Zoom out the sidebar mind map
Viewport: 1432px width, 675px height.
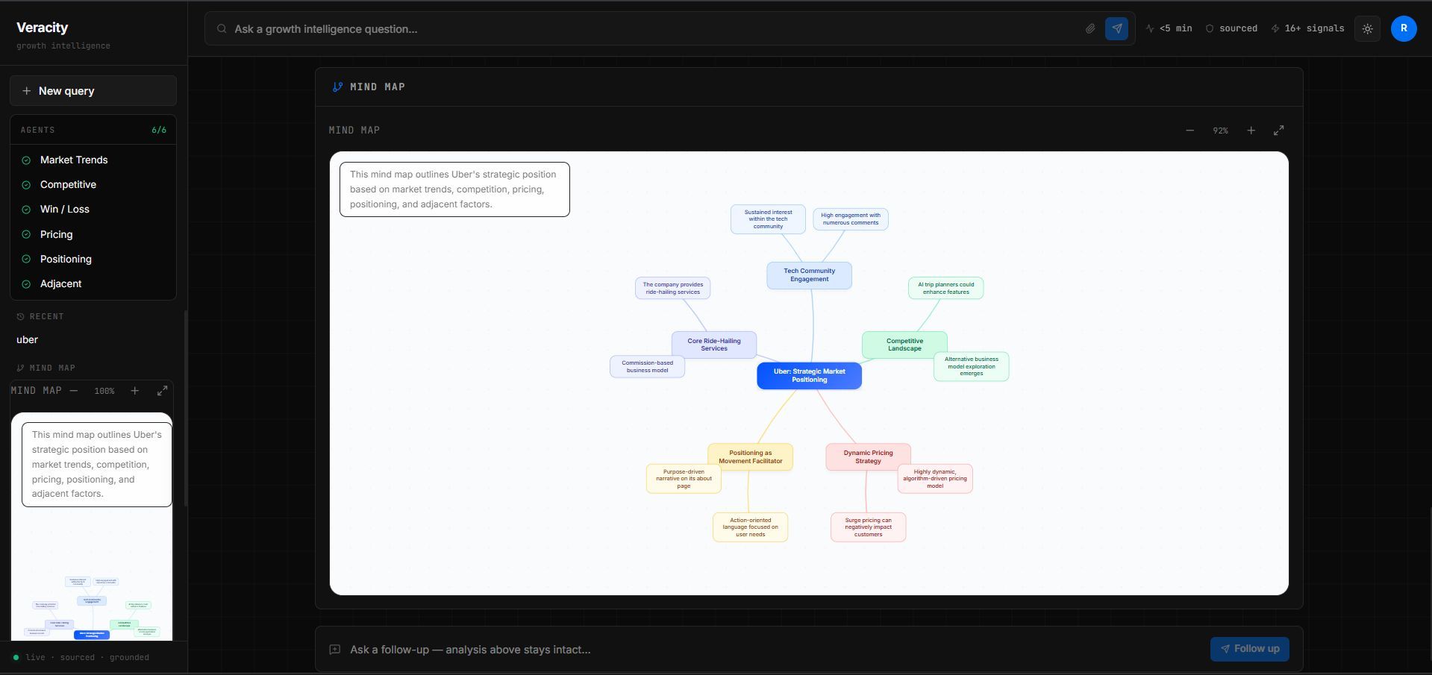(73, 391)
